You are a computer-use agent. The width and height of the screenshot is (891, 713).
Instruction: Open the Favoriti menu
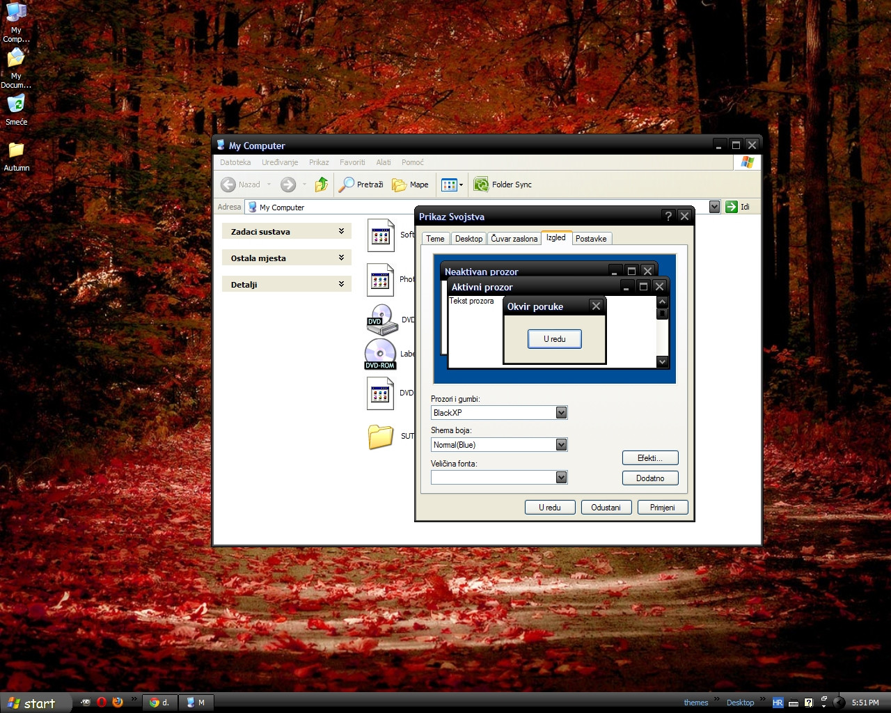coord(352,162)
